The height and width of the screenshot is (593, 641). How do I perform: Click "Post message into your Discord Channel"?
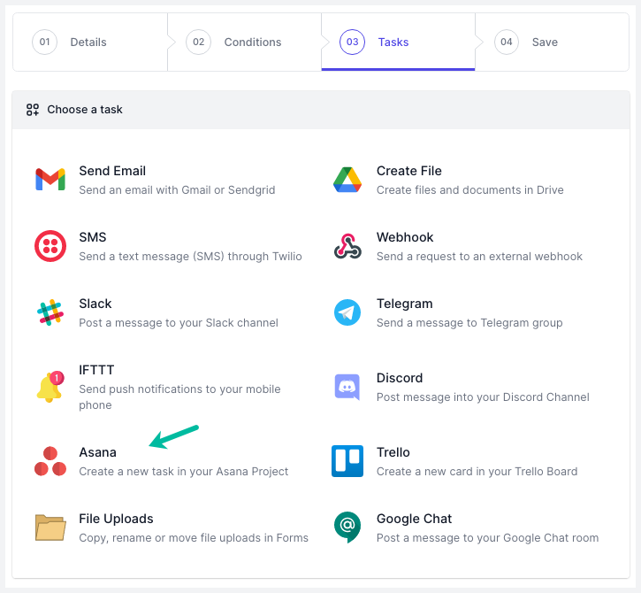(x=483, y=397)
